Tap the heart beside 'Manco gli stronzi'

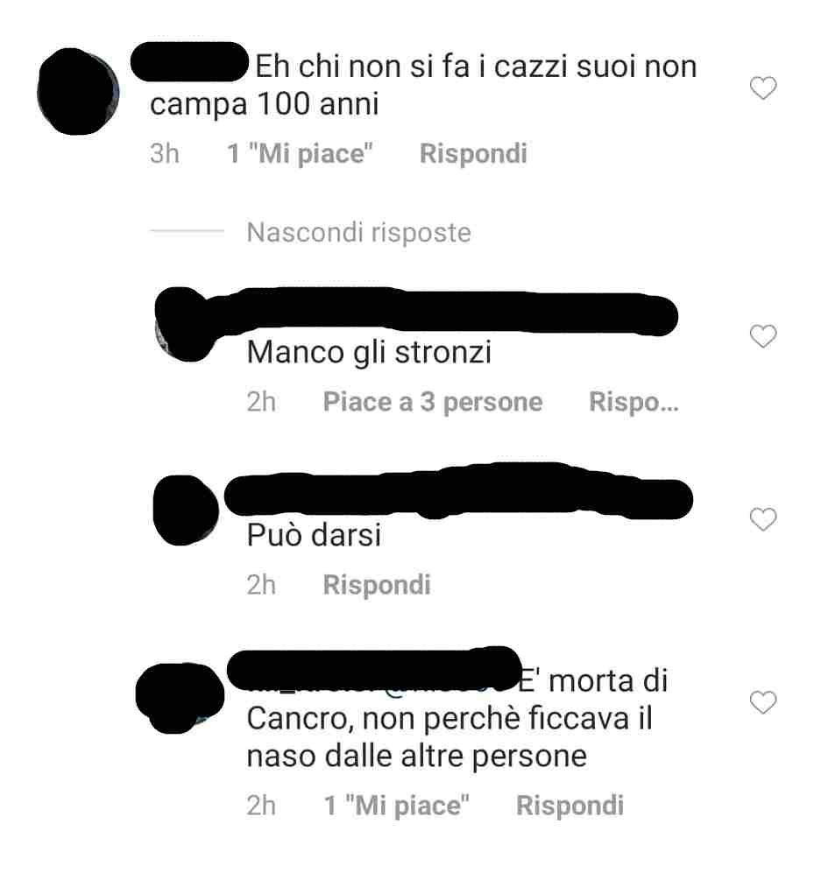763,336
